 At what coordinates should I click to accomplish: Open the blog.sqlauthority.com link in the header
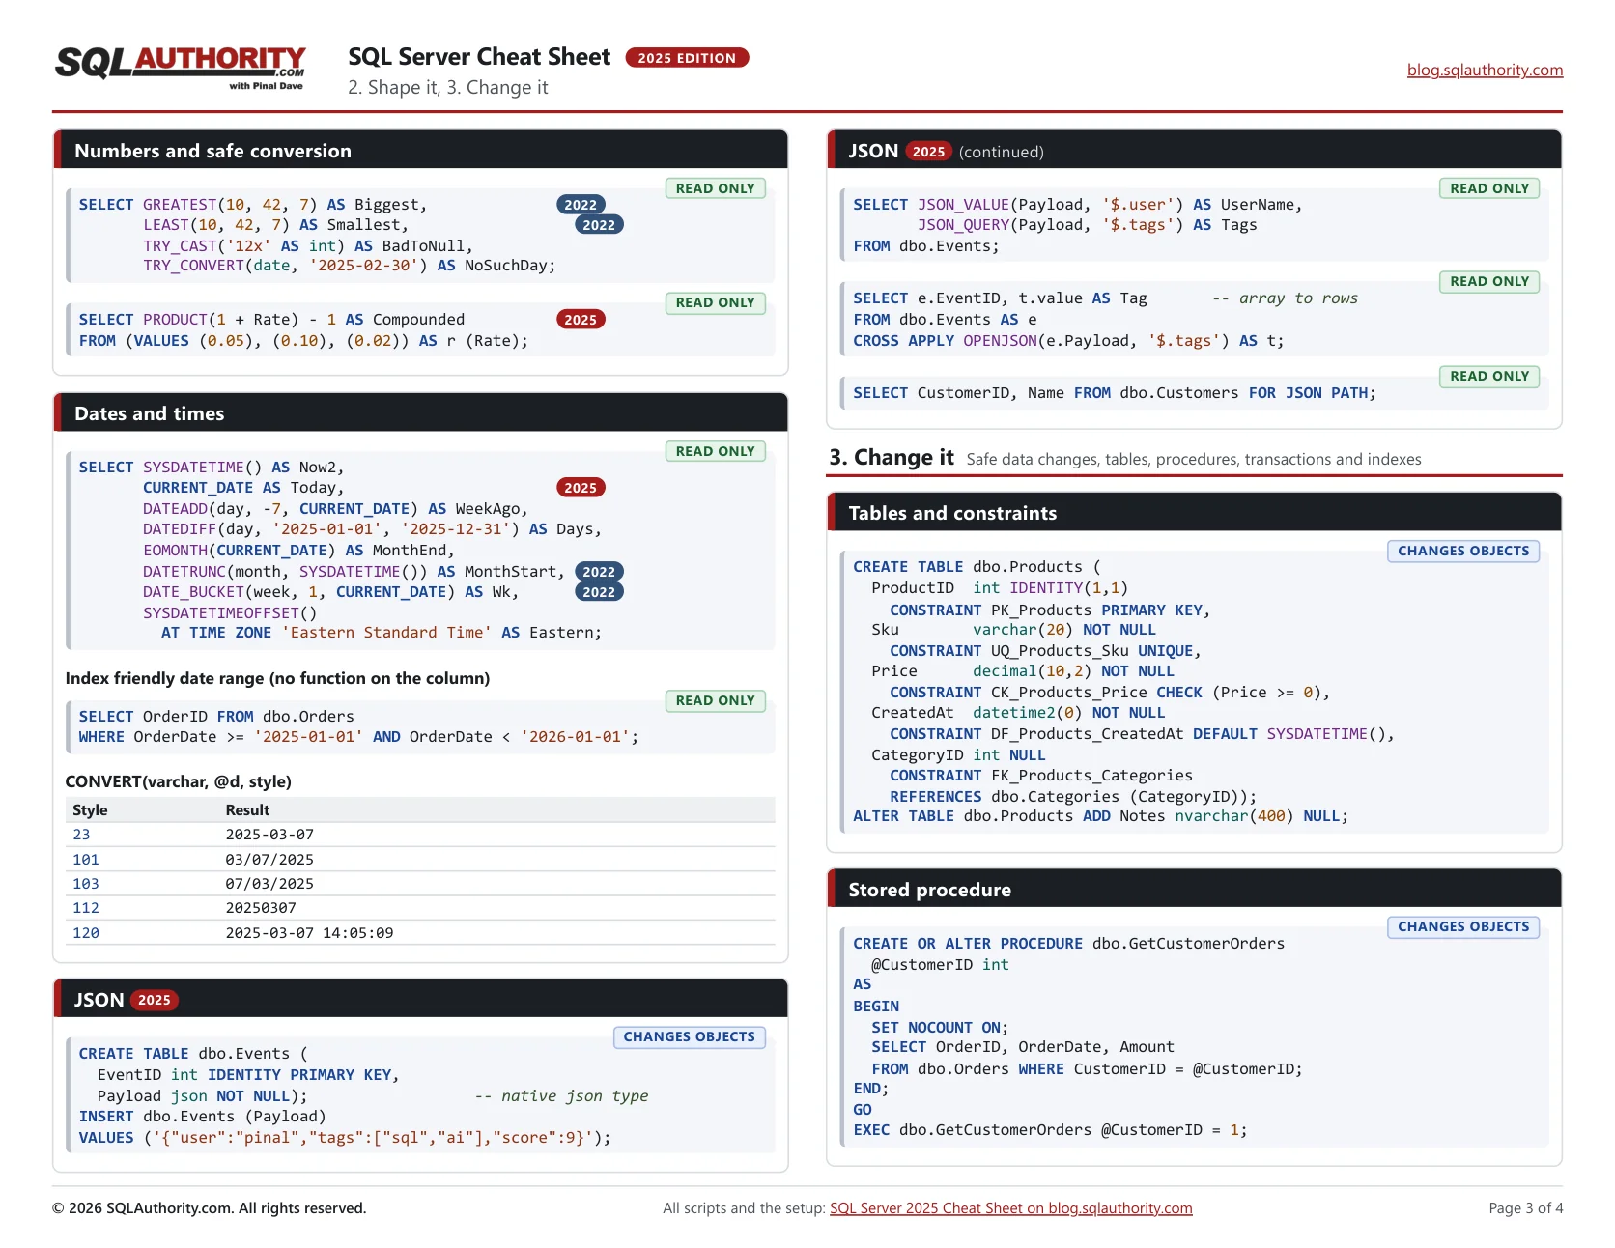click(1485, 70)
